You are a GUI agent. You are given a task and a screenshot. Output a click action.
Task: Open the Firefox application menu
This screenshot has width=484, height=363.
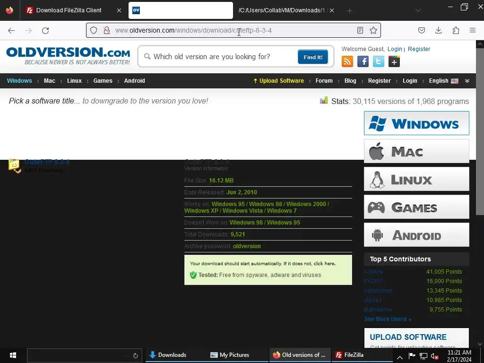pyautogui.click(x=472, y=30)
